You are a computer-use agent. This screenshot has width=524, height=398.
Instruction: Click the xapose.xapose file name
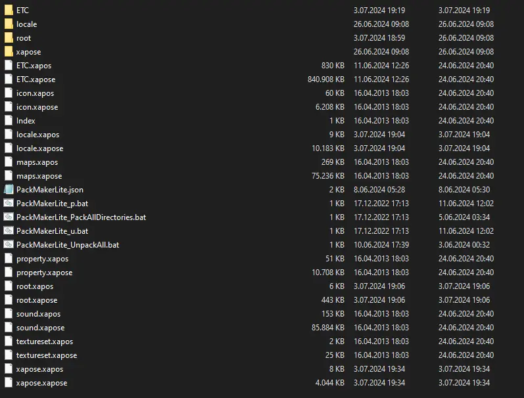[x=41, y=383]
